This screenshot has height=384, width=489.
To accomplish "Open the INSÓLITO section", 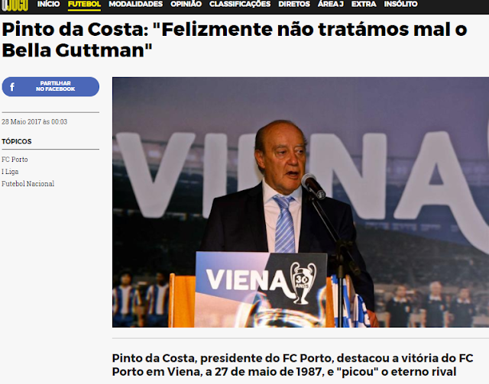I will pos(400,4).
